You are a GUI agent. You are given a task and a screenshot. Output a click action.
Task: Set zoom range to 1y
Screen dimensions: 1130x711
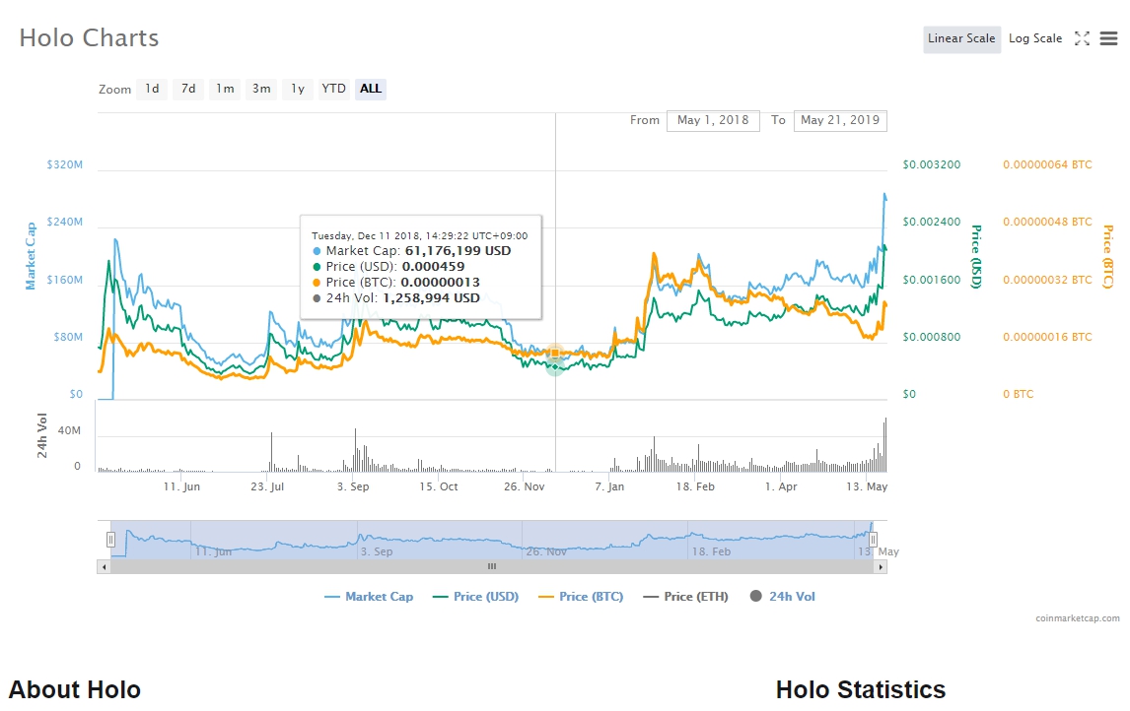pos(298,89)
